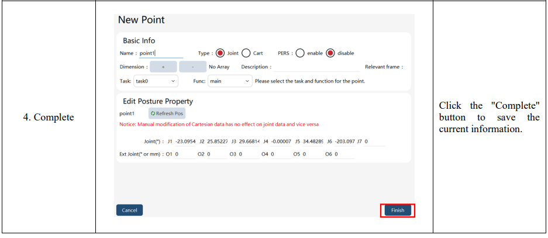Viewport: 548px width, 238px height.
Task: Select the Cart type radio button
Action: pyautogui.click(x=246, y=53)
